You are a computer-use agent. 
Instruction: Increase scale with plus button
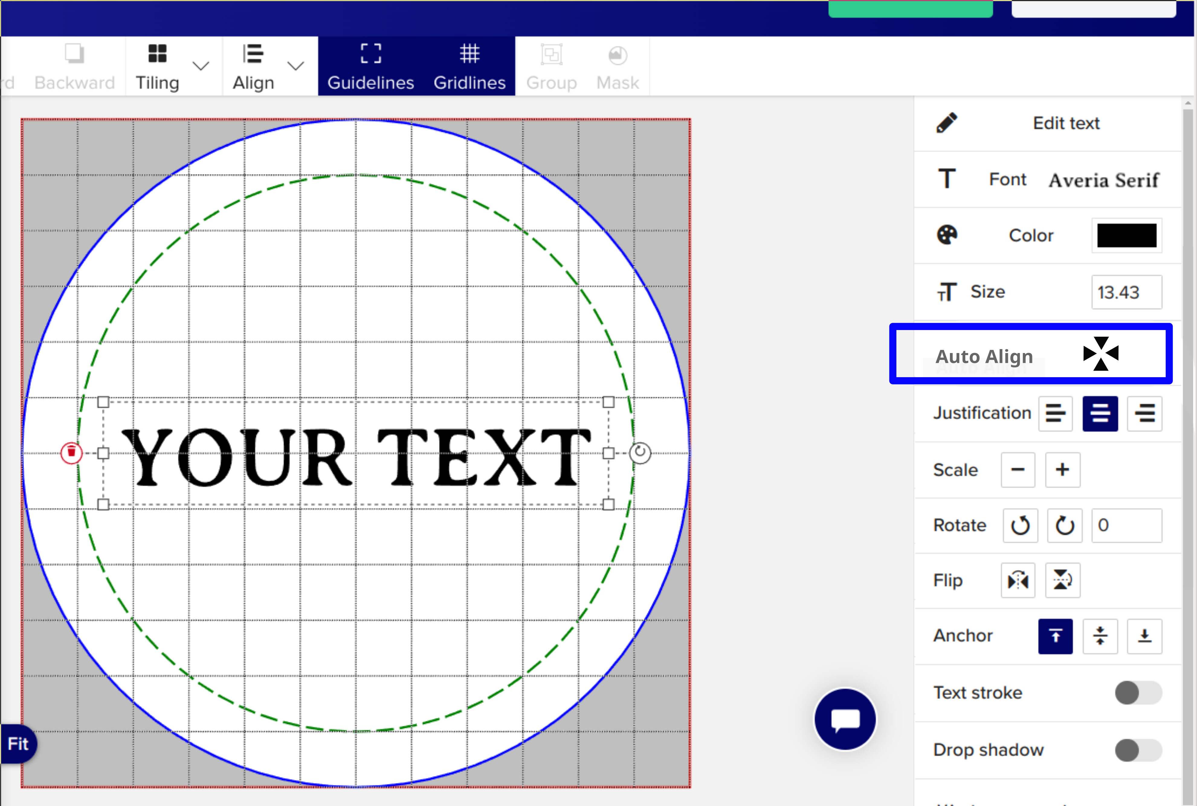pos(1062,470)
